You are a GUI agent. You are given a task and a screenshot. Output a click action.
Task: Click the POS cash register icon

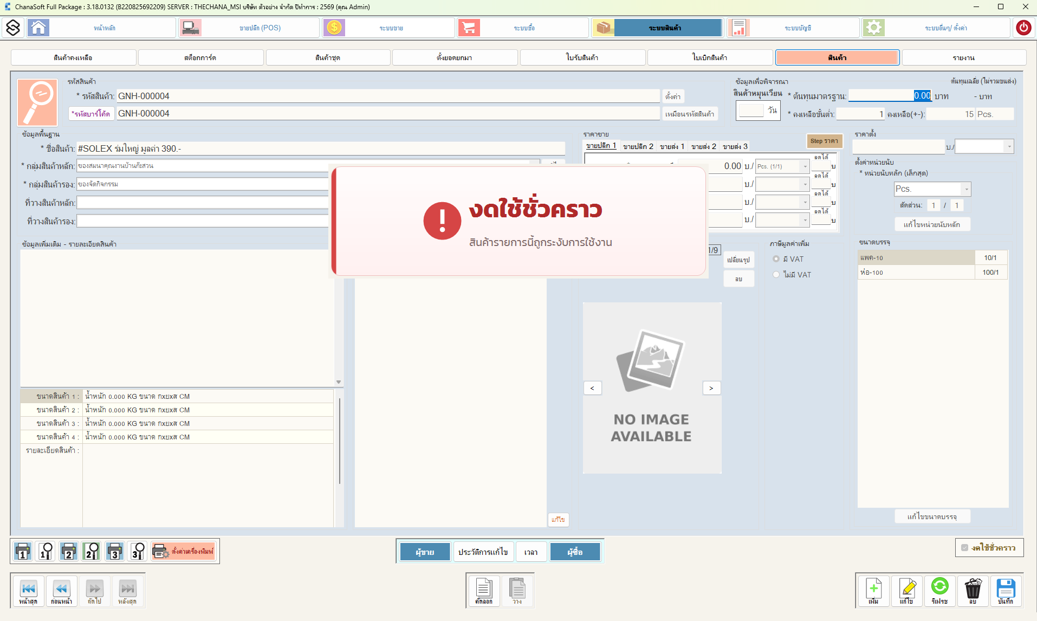coord(191,28)
